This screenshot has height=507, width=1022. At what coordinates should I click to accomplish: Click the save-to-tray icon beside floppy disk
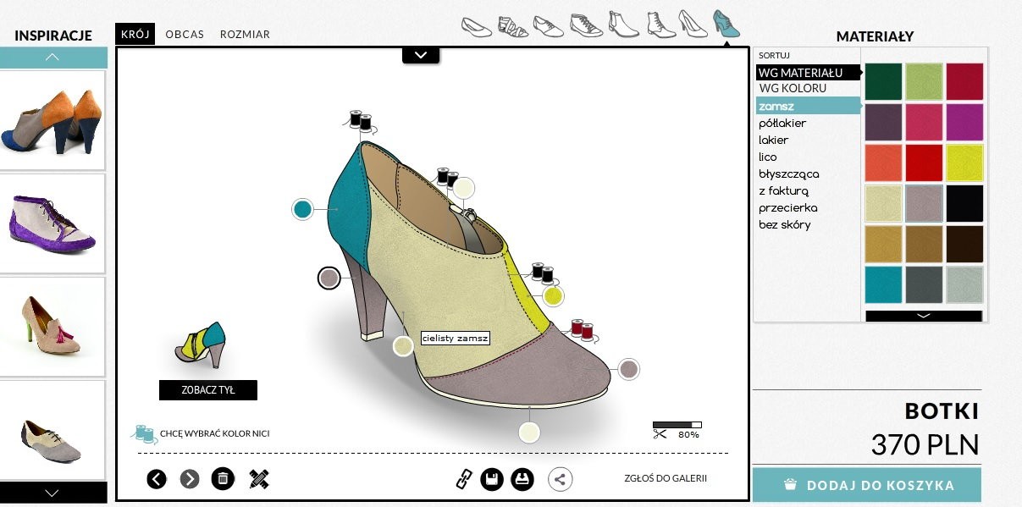coord(522,479)
